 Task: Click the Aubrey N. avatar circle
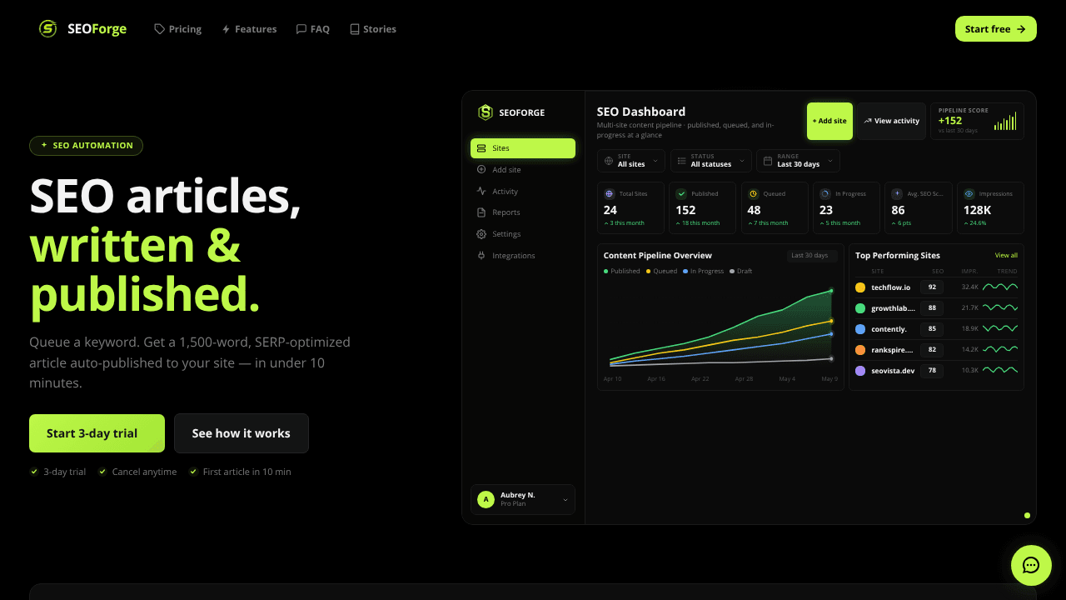click(486, 499)
